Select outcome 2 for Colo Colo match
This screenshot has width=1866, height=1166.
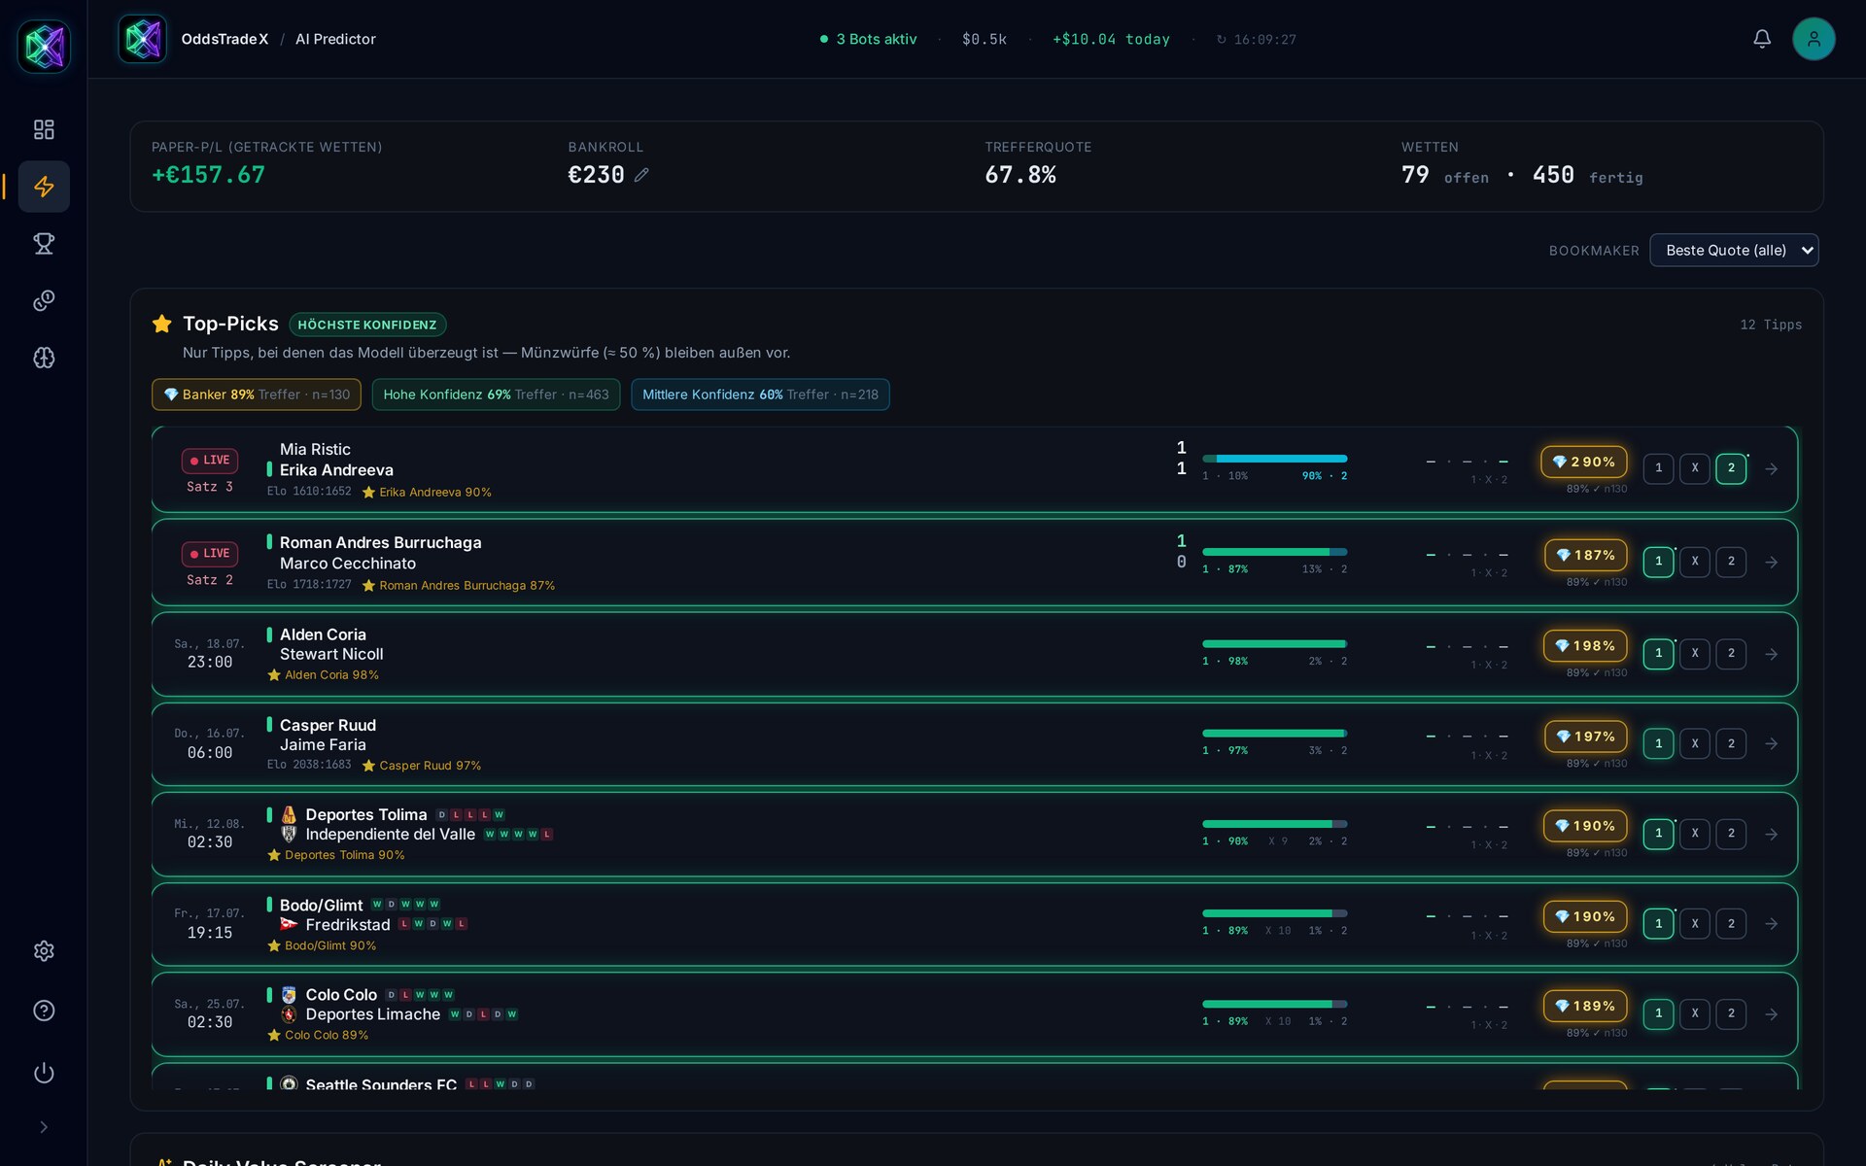(x=1731, y=1013)
